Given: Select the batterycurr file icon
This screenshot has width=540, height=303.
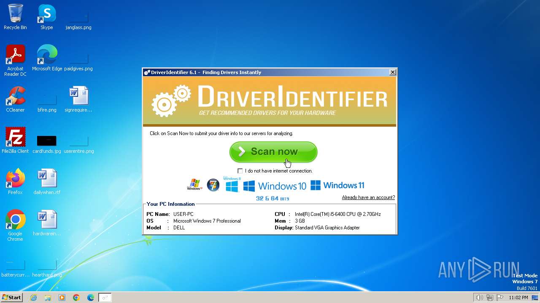Looking at the screenshot, I should point(15,264).
